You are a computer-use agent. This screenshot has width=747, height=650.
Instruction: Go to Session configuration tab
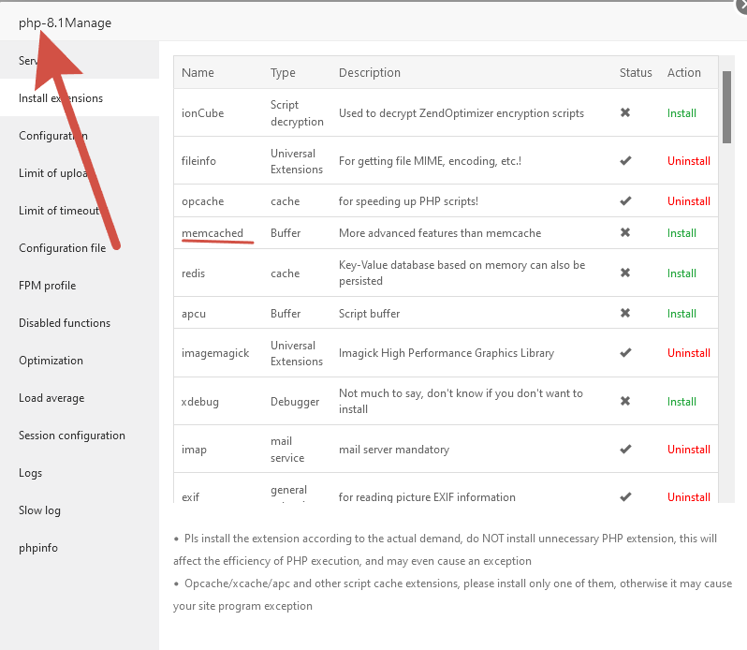[x=71, y=436]
